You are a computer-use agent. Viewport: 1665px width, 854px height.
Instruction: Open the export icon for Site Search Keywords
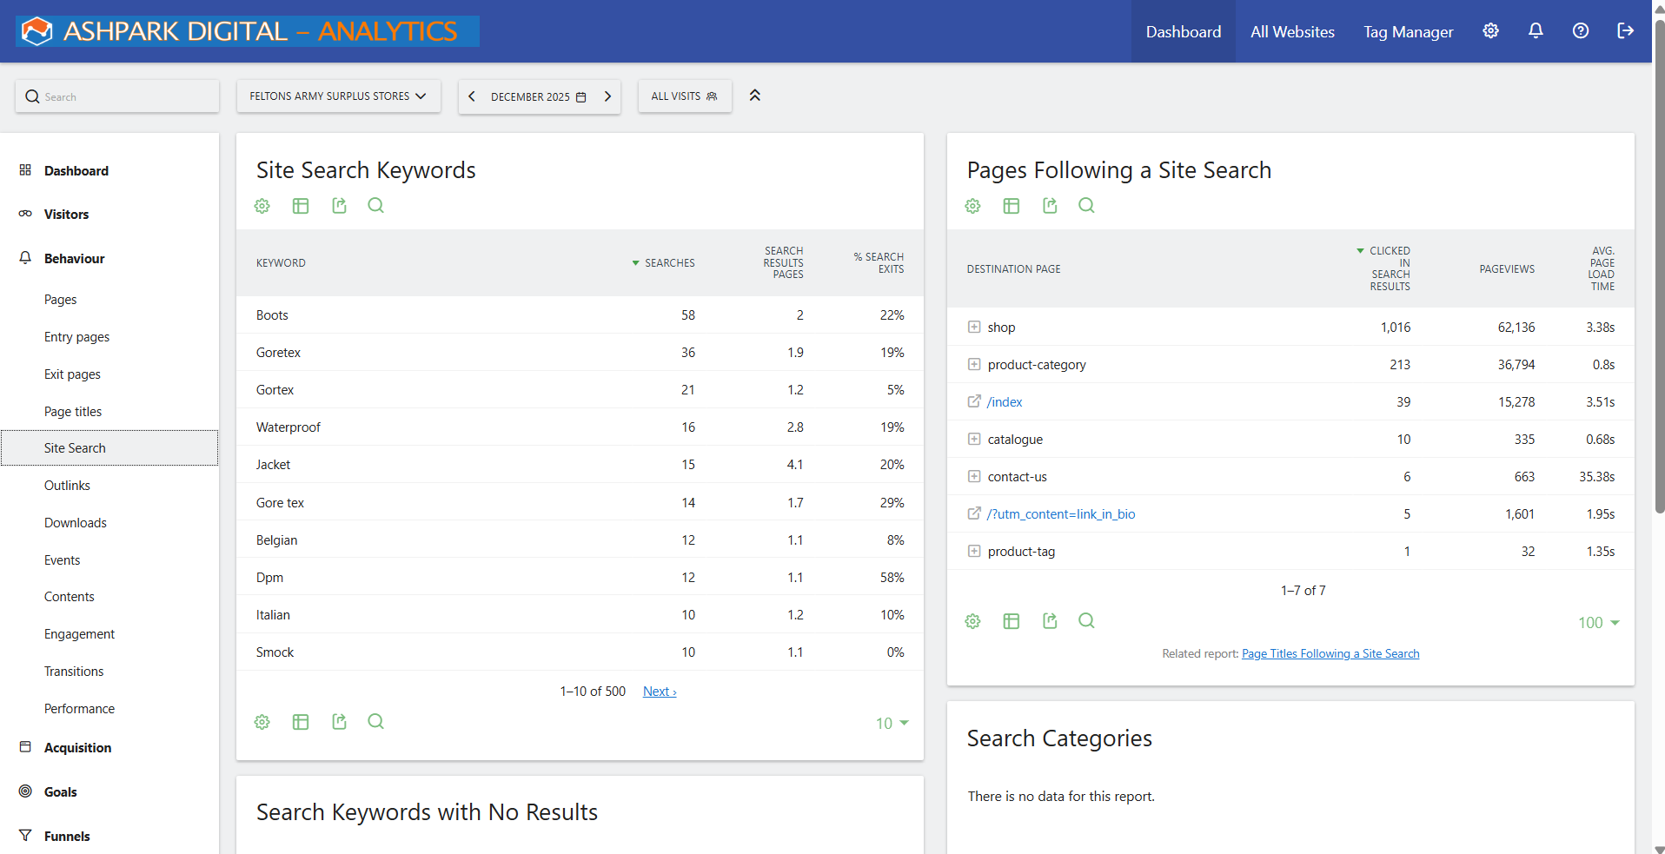coord(339,206)
